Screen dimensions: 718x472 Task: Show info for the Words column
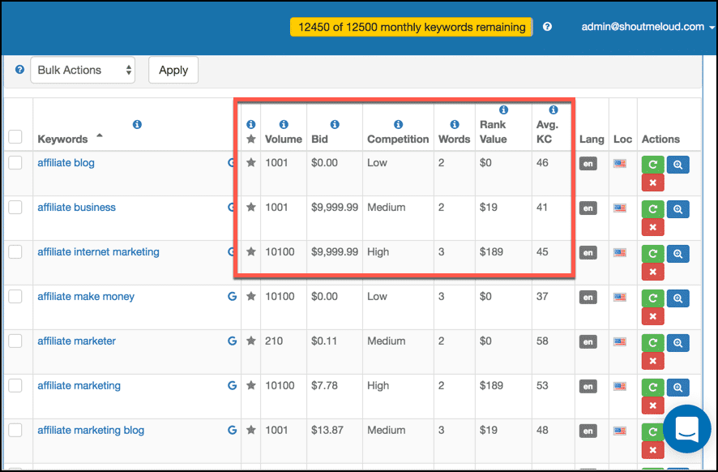point(455,124)
